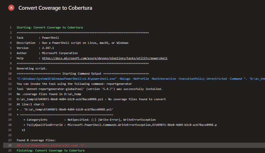The height and width of the screenshot is (153, 265).
Task: Select the 'Starting Command Output' separator line
Action: point(83,74)
